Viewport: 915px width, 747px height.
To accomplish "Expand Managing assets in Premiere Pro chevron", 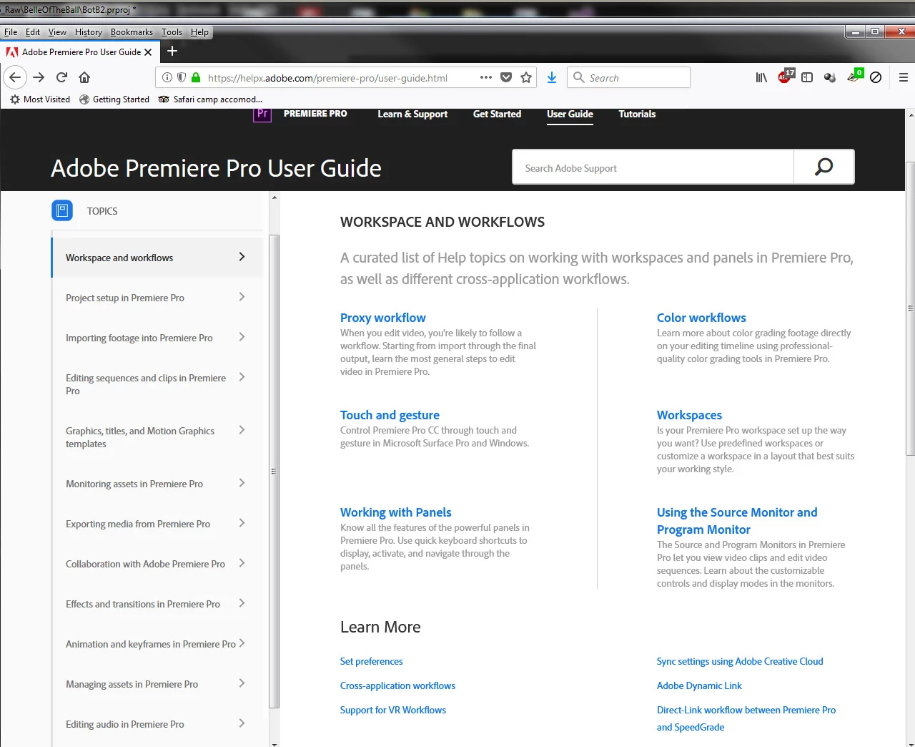I will tap(242, 683).
